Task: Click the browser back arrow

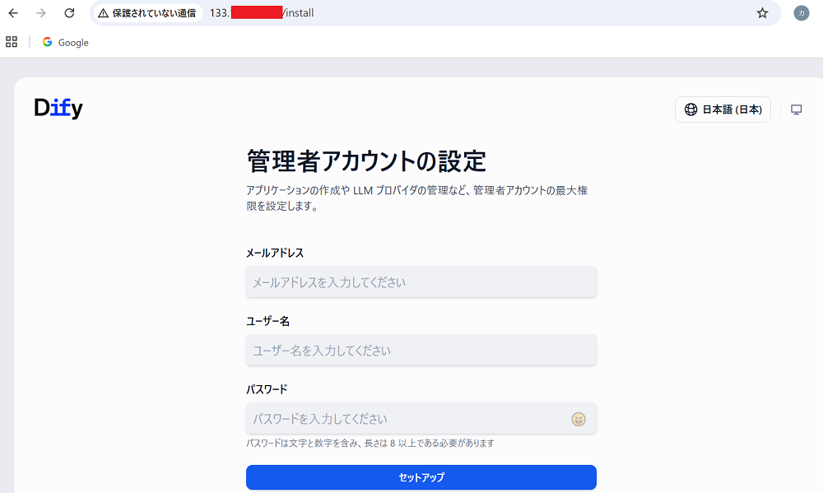Action: [13, 13]
